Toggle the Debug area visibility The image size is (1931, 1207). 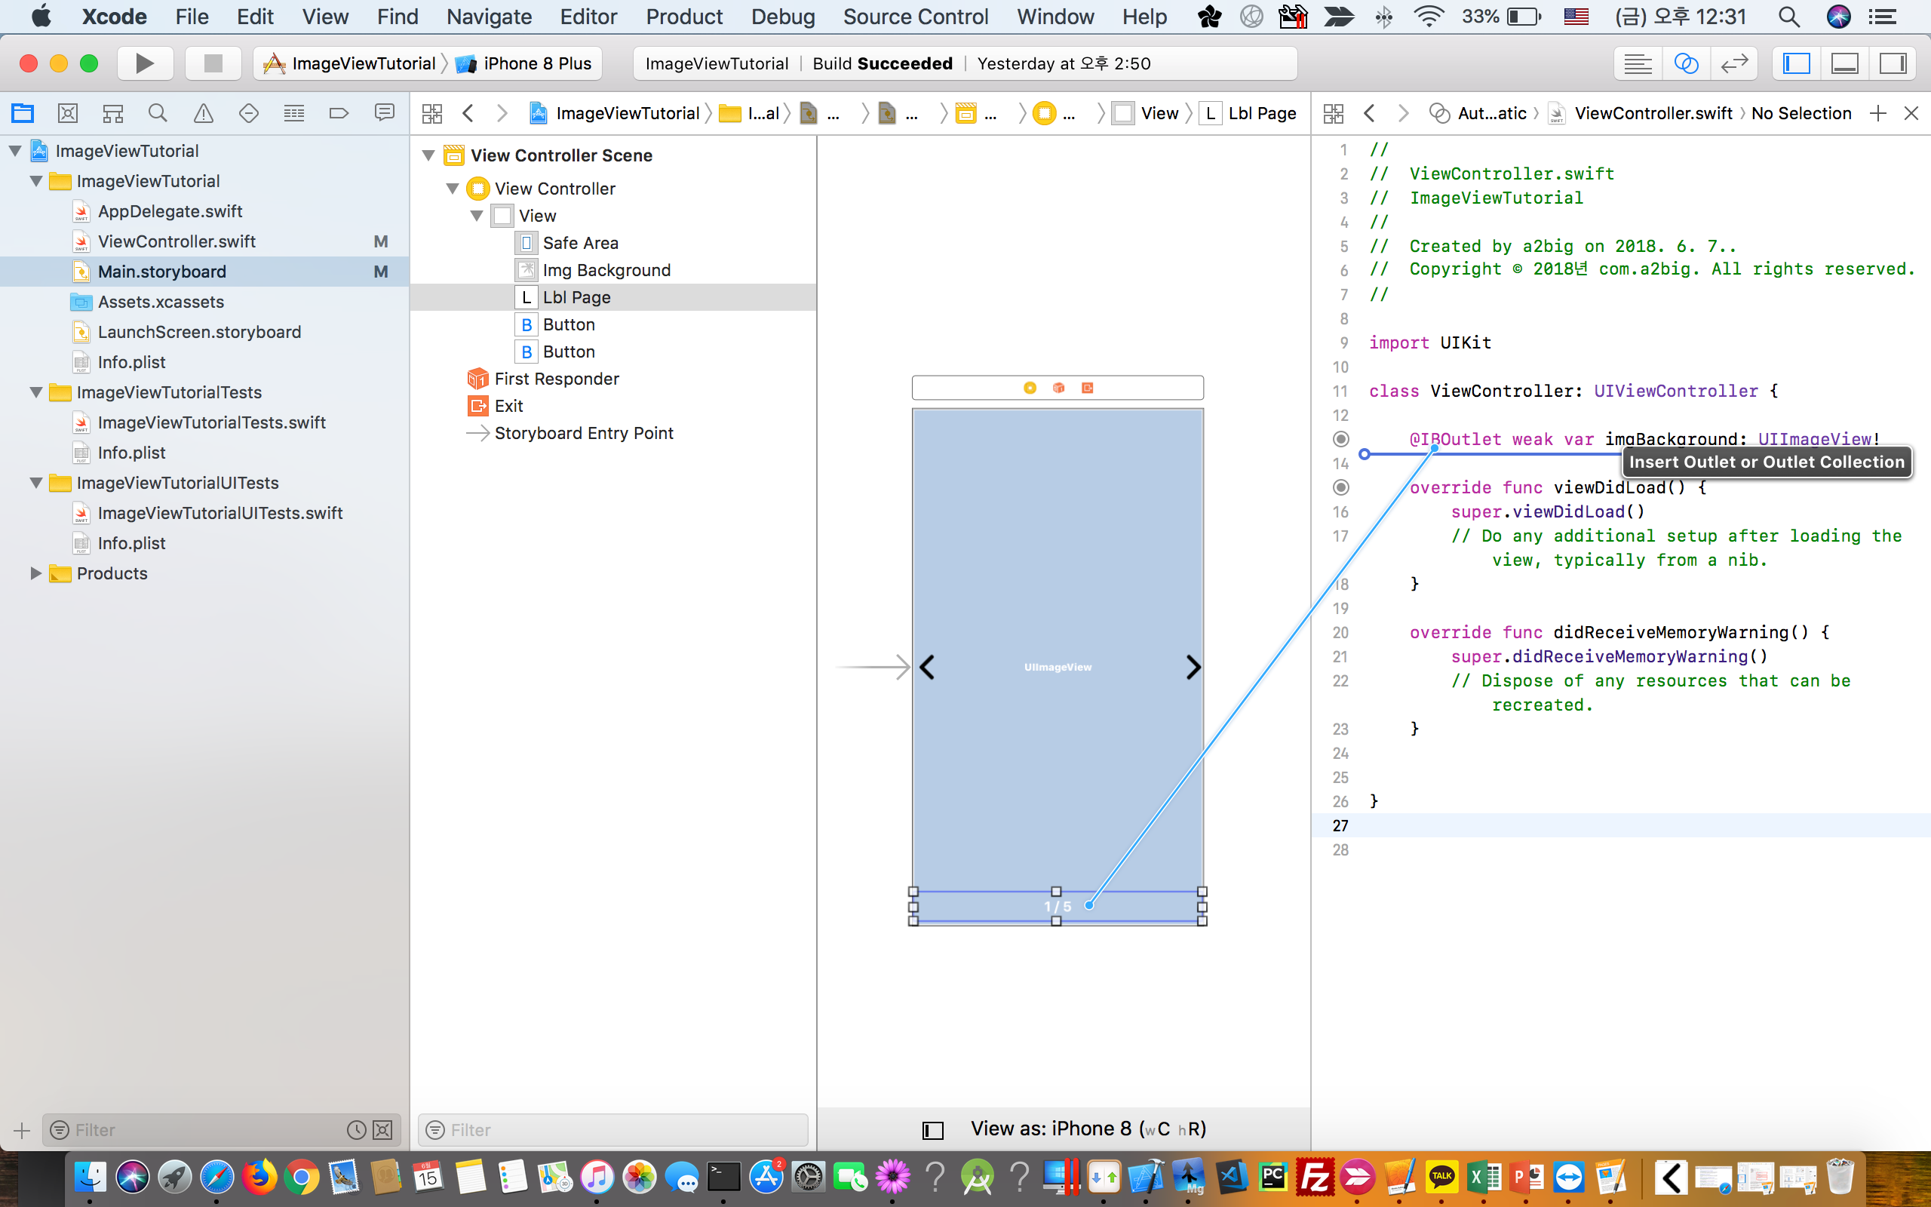[1844, 63]
